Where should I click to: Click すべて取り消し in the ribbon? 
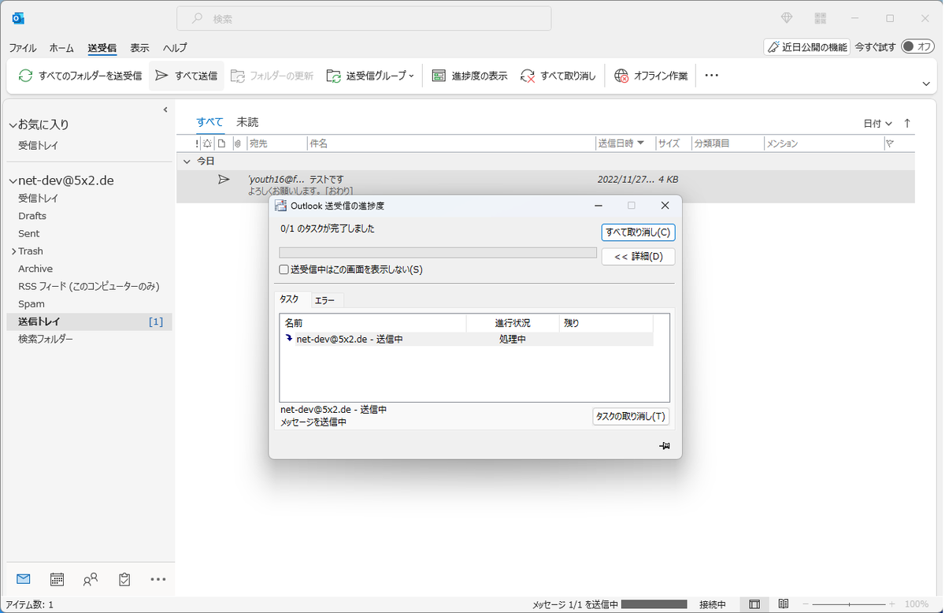coord(558,76)
